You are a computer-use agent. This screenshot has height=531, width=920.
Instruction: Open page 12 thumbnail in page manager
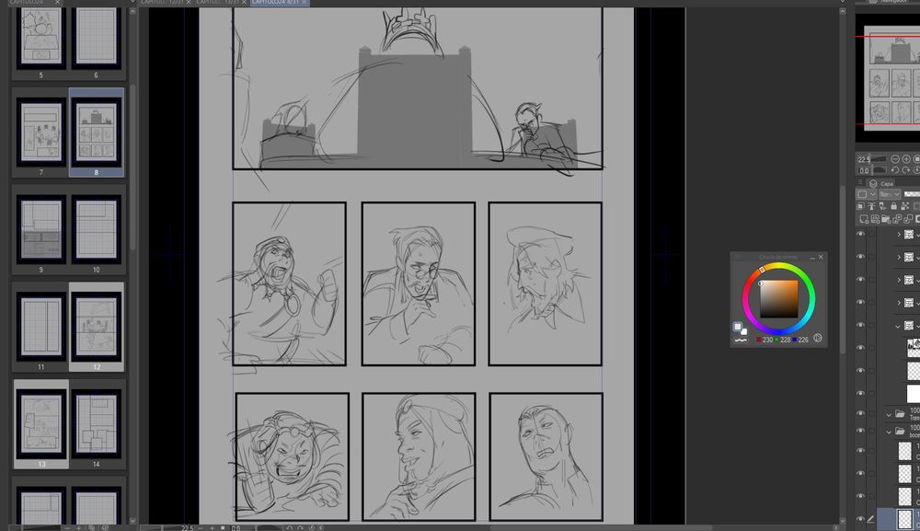(x=97, y=327)
